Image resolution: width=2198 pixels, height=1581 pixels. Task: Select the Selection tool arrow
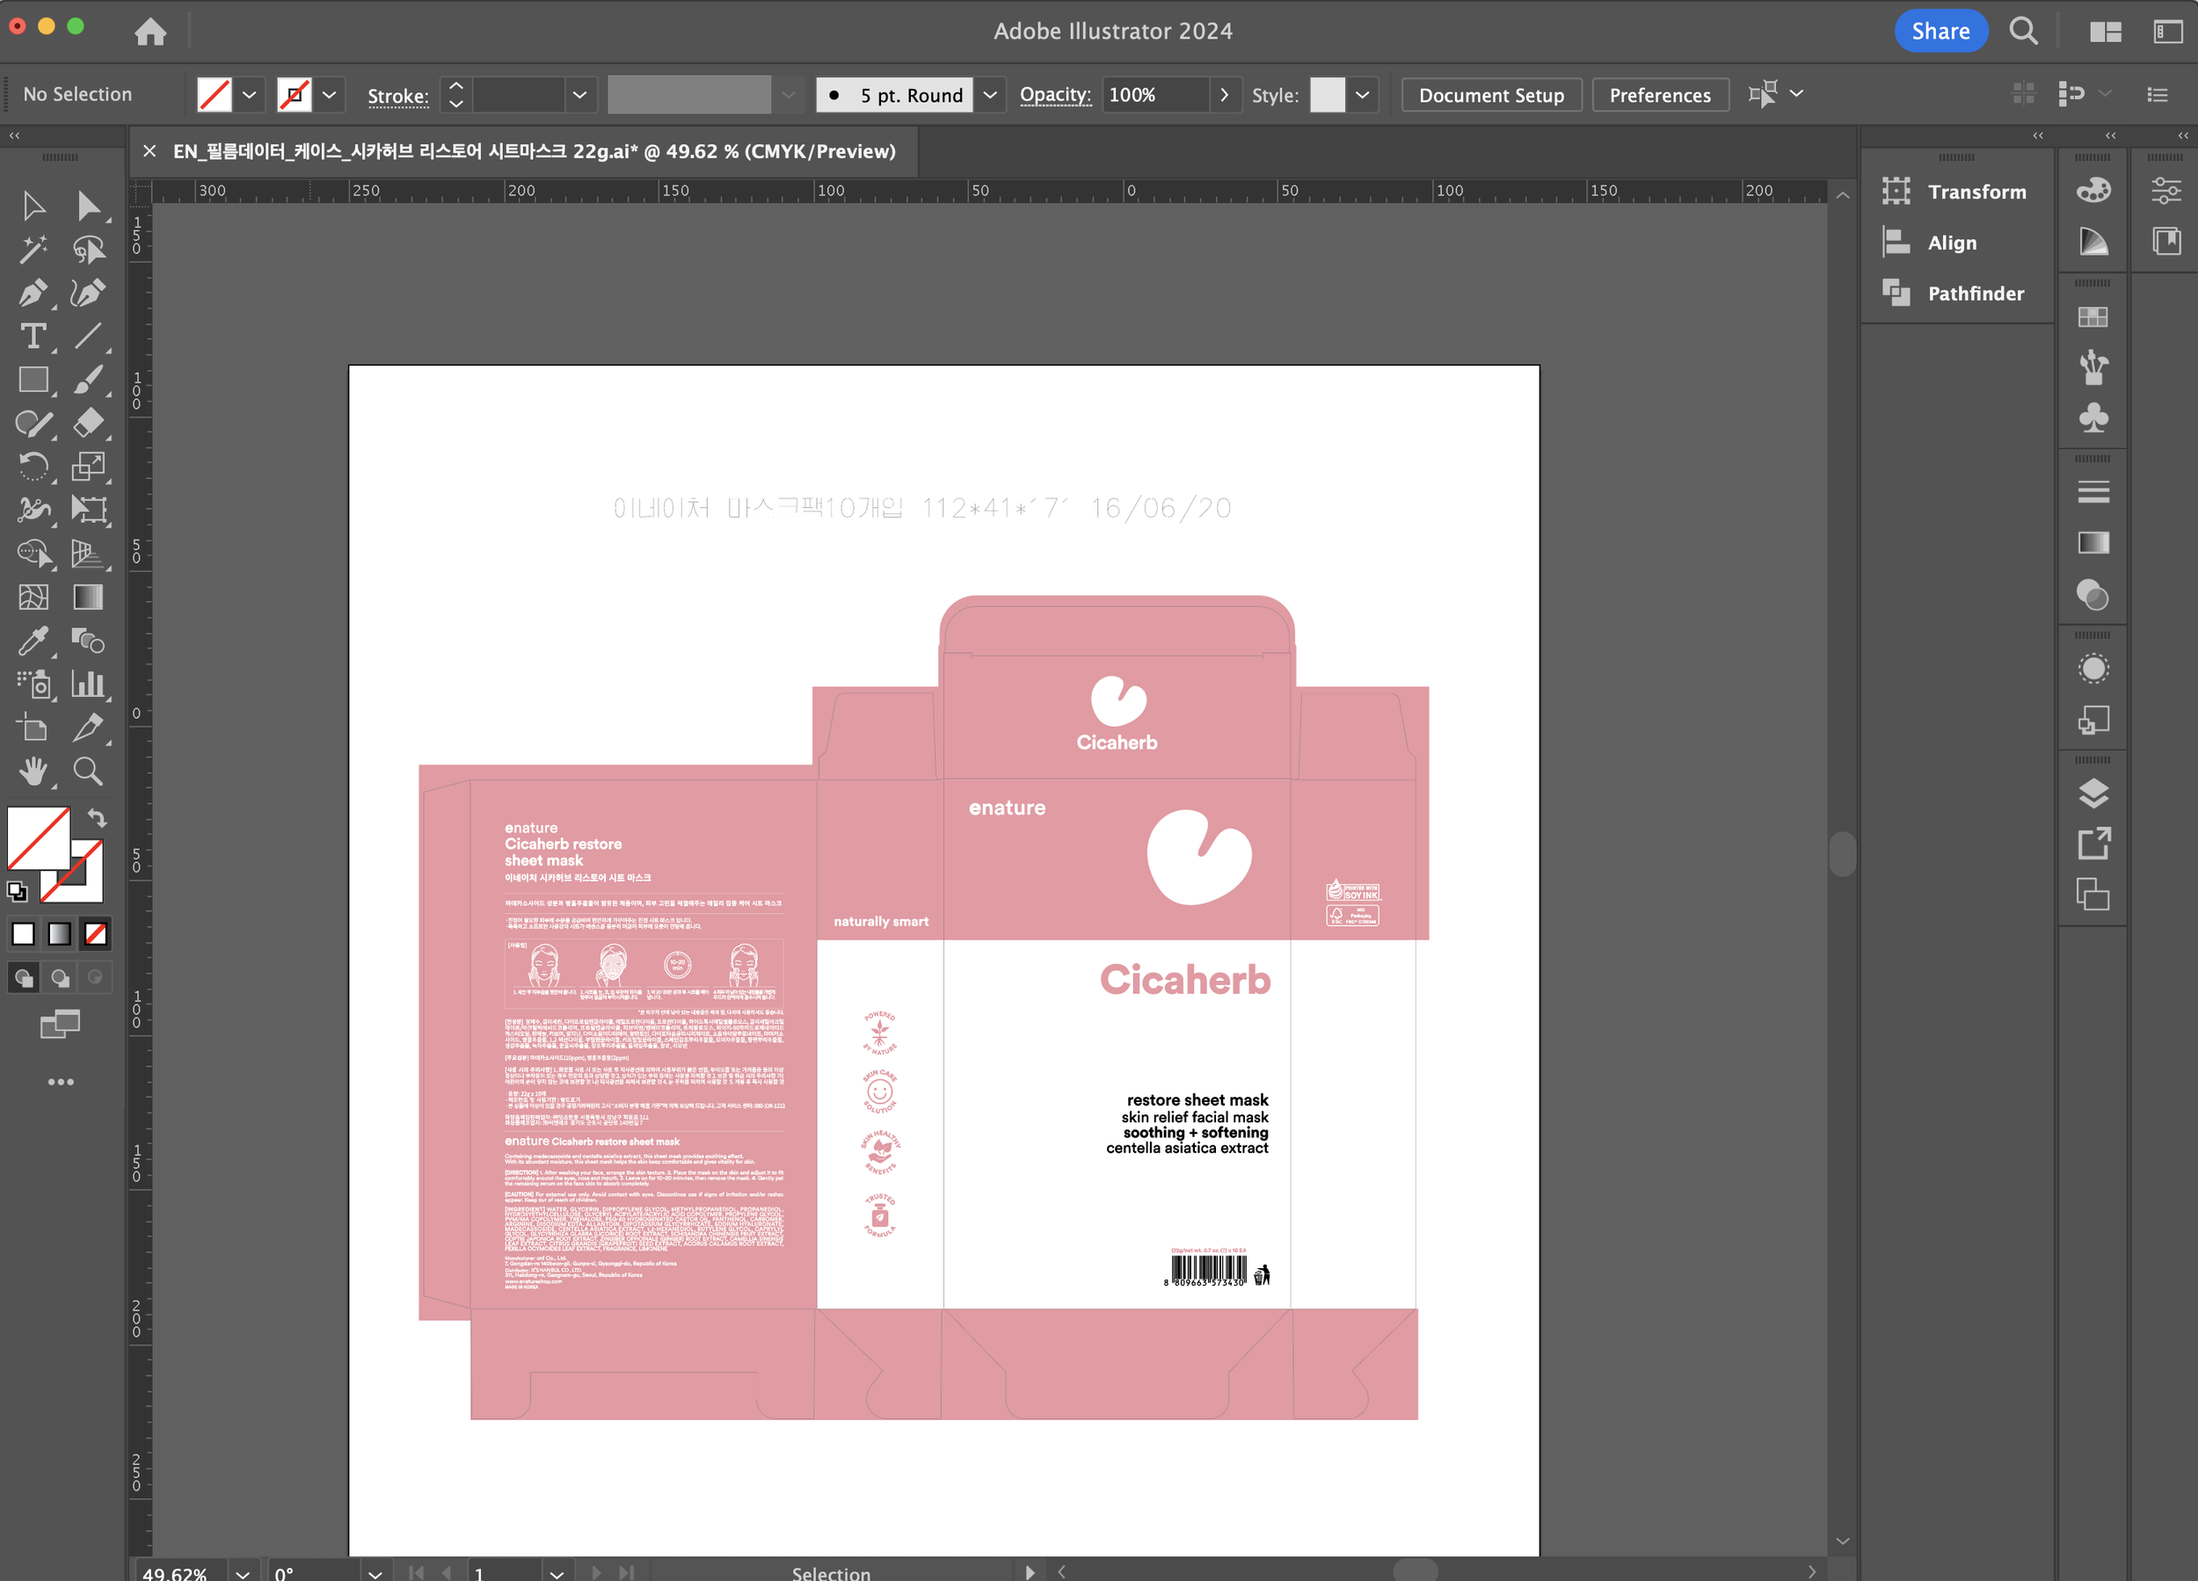(34, 206)
